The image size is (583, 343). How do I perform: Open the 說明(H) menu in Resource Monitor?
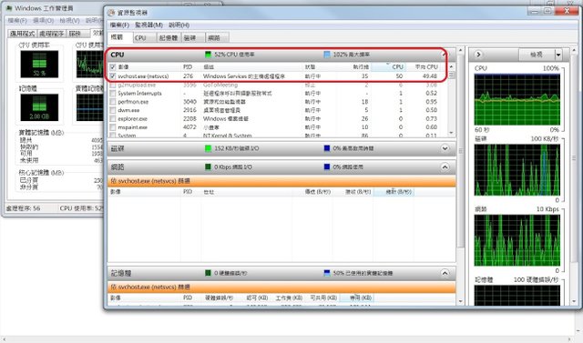pyautogui.click(x=179, y=25)
